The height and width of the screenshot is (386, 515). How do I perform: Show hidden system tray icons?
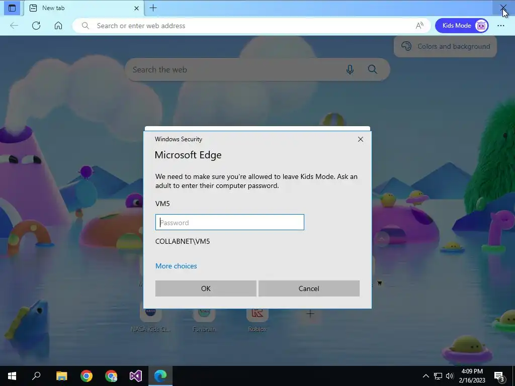pyautogui.click(x=425, y=376)
